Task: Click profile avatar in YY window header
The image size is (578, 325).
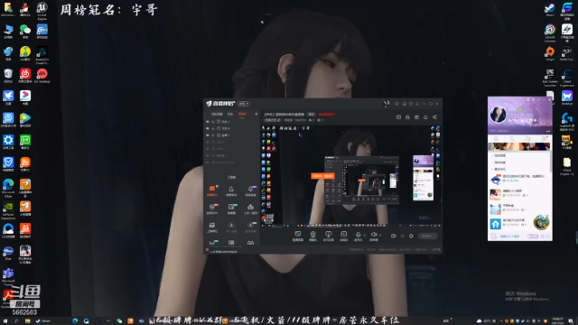Action: pos(498,115)
